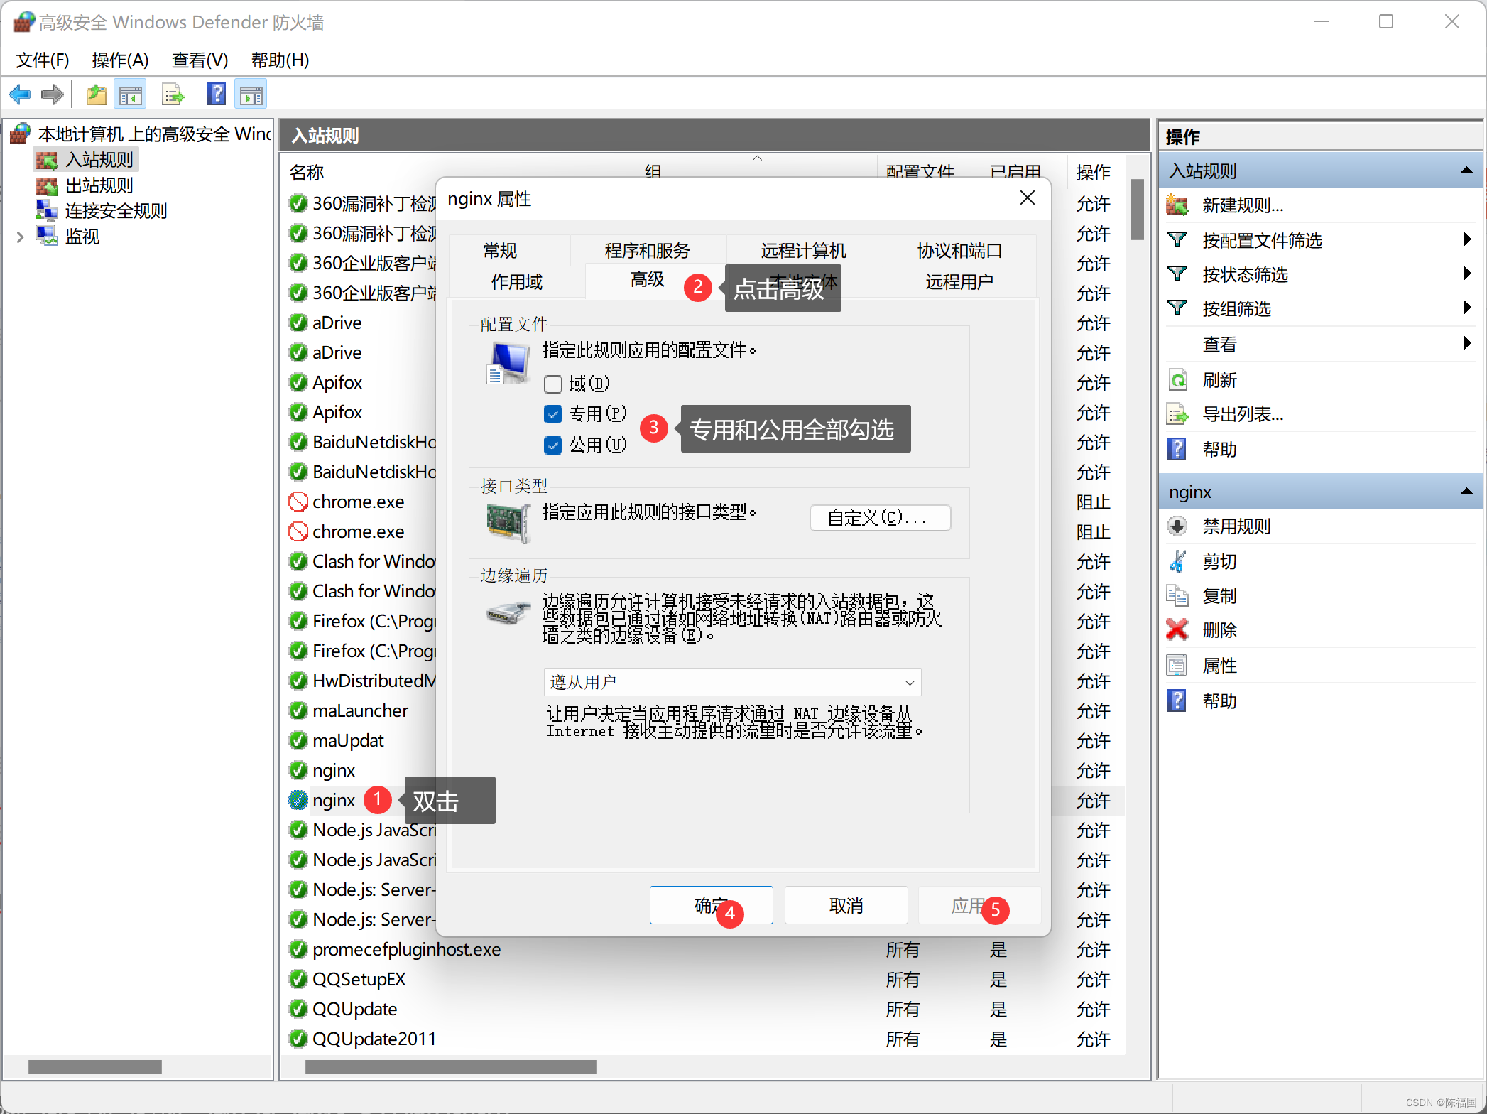Enable 专用 checkbox in 配置文件 section
This screenshot has height=1114, width=1487.
[554, 413]
